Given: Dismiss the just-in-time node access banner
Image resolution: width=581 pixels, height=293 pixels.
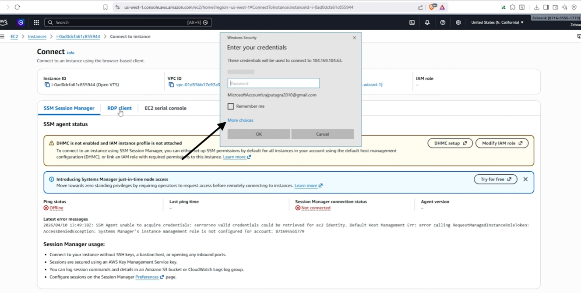Looking at the screenshot, I should point(525,179).
